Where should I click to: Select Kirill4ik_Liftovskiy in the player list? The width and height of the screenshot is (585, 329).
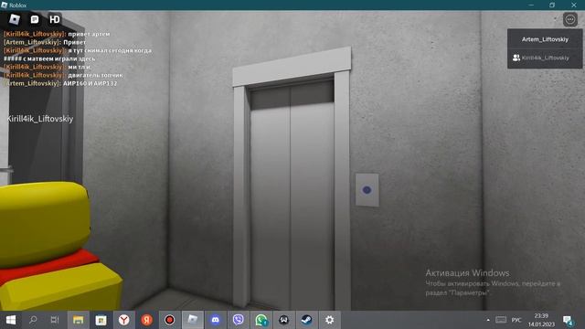(545, 58)
